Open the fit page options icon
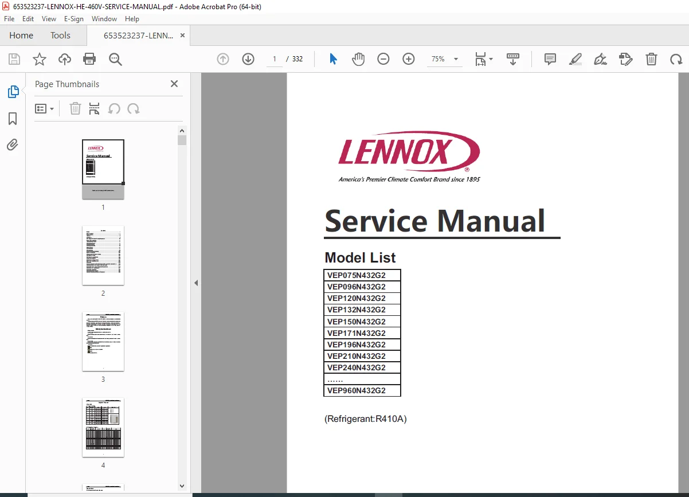Viewport: 689px width, 497px height. point(480,59)
